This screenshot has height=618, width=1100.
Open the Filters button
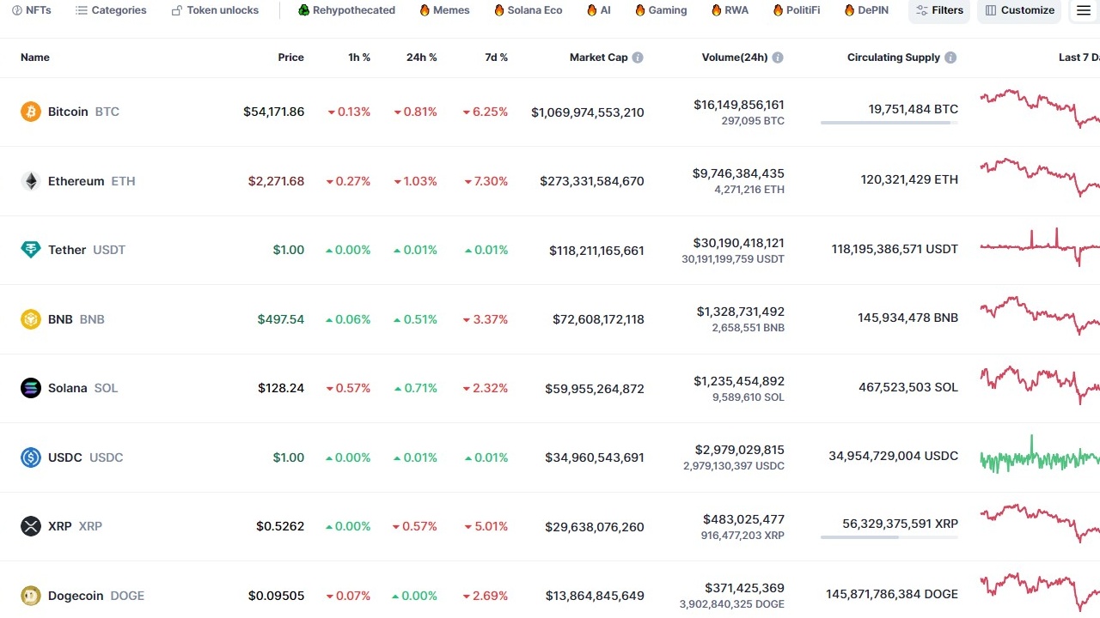939,10
